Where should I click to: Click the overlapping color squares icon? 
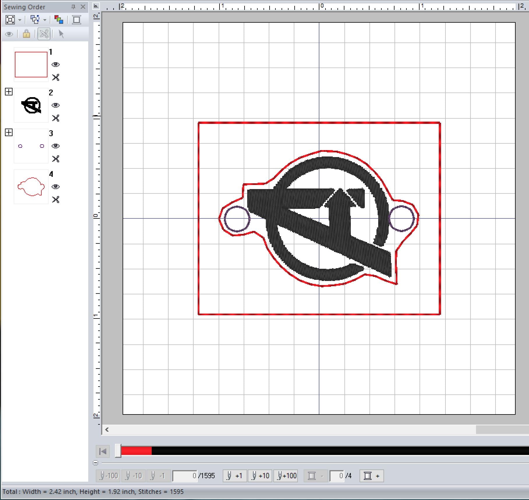click(59, 20)
